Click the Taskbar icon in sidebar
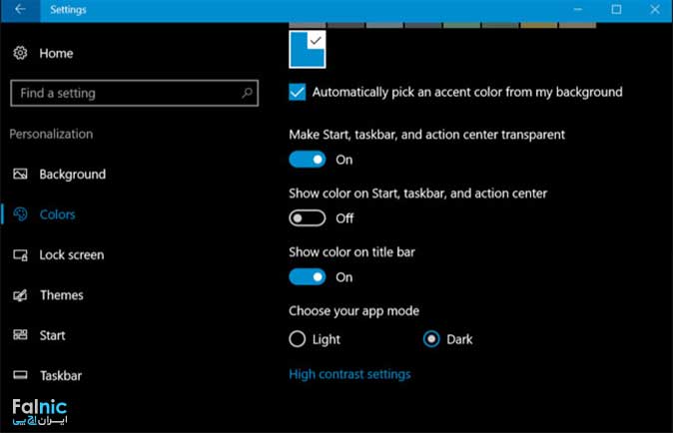673x433 pixels. coord(20,376)
